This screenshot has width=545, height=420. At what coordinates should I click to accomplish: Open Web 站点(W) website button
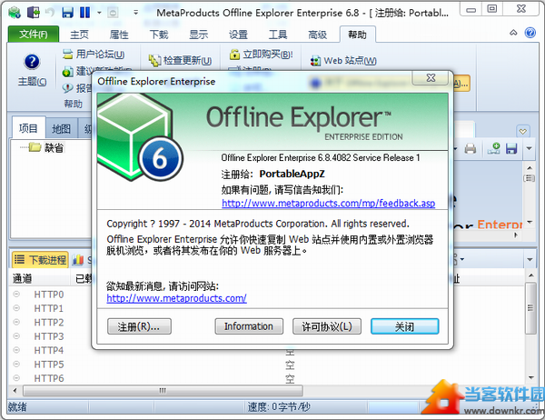(343, 61)
